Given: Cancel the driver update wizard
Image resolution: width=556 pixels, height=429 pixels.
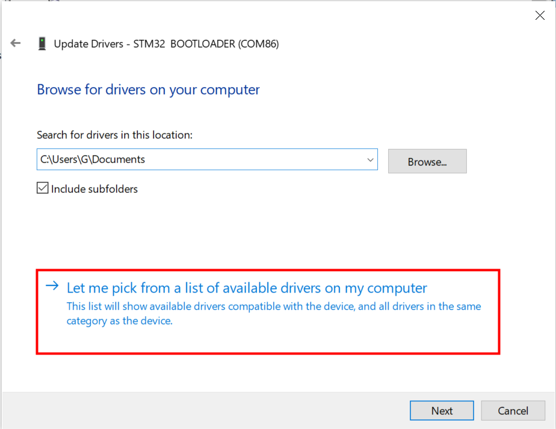Looking at the screenshot, I should click(513, 410).
